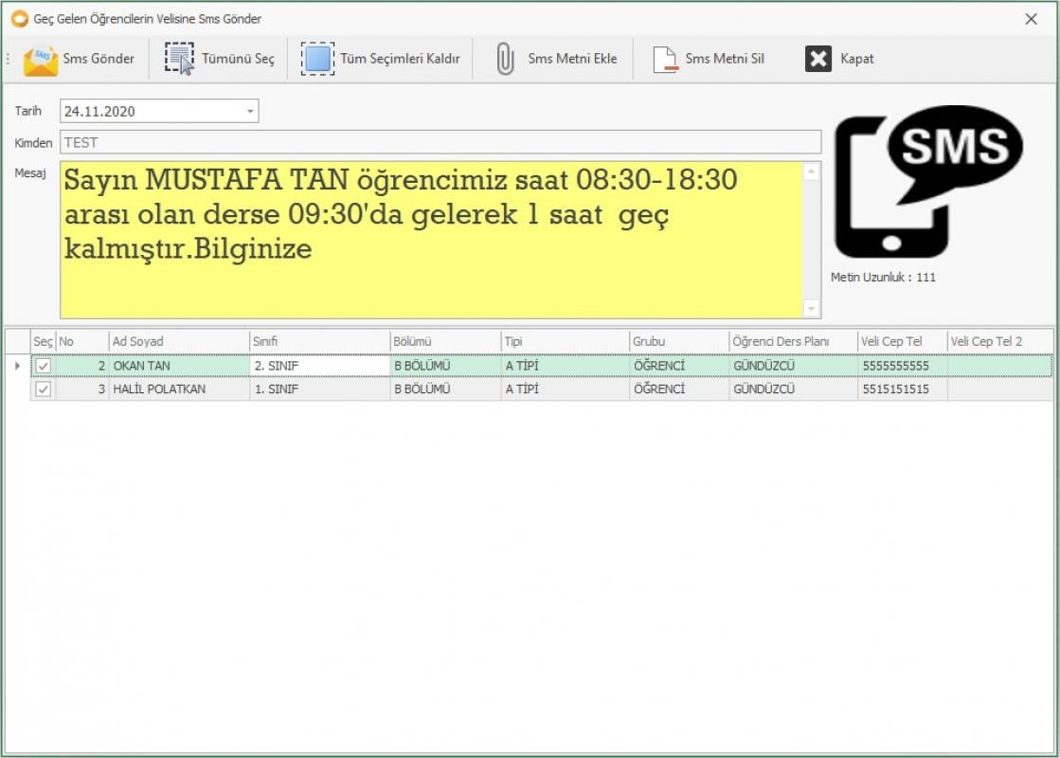Screen dimensions: 1060x758
Task: Click the Tüm Seçimleri Kaldır dashed-selection icon
Action: click(316, 58)
